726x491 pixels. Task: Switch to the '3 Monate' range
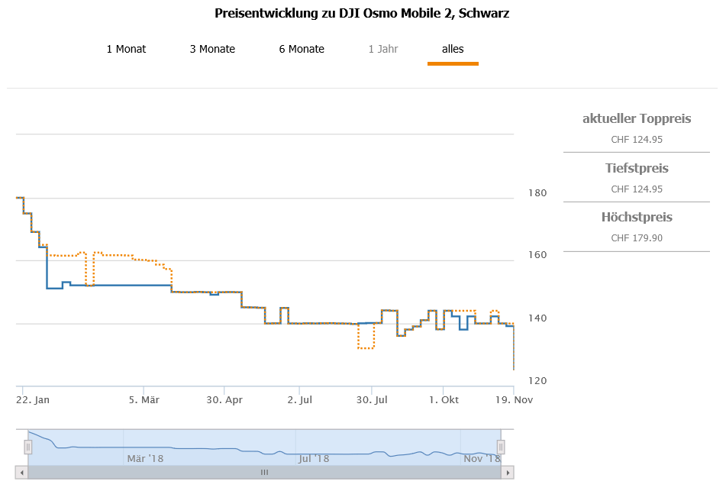pos(212,50)
